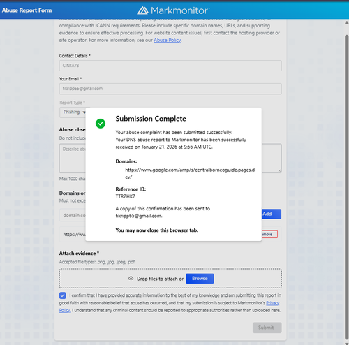Click the 'Drop files to attach or' text
The height and width of the screenshot is (345, 349).
(160, 279)
